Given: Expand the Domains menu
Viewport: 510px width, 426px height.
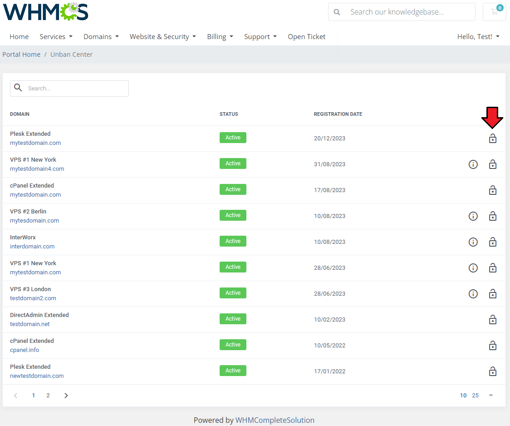Looking at the screenshot, I should (x=101, y=36).
